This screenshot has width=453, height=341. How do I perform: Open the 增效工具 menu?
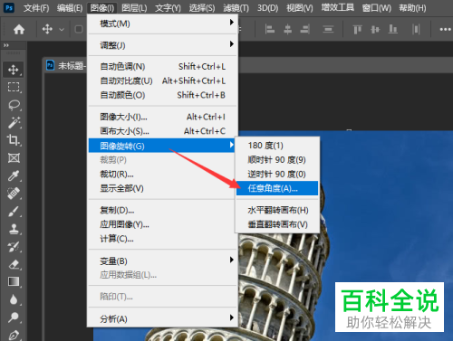(x=337, y=7)
